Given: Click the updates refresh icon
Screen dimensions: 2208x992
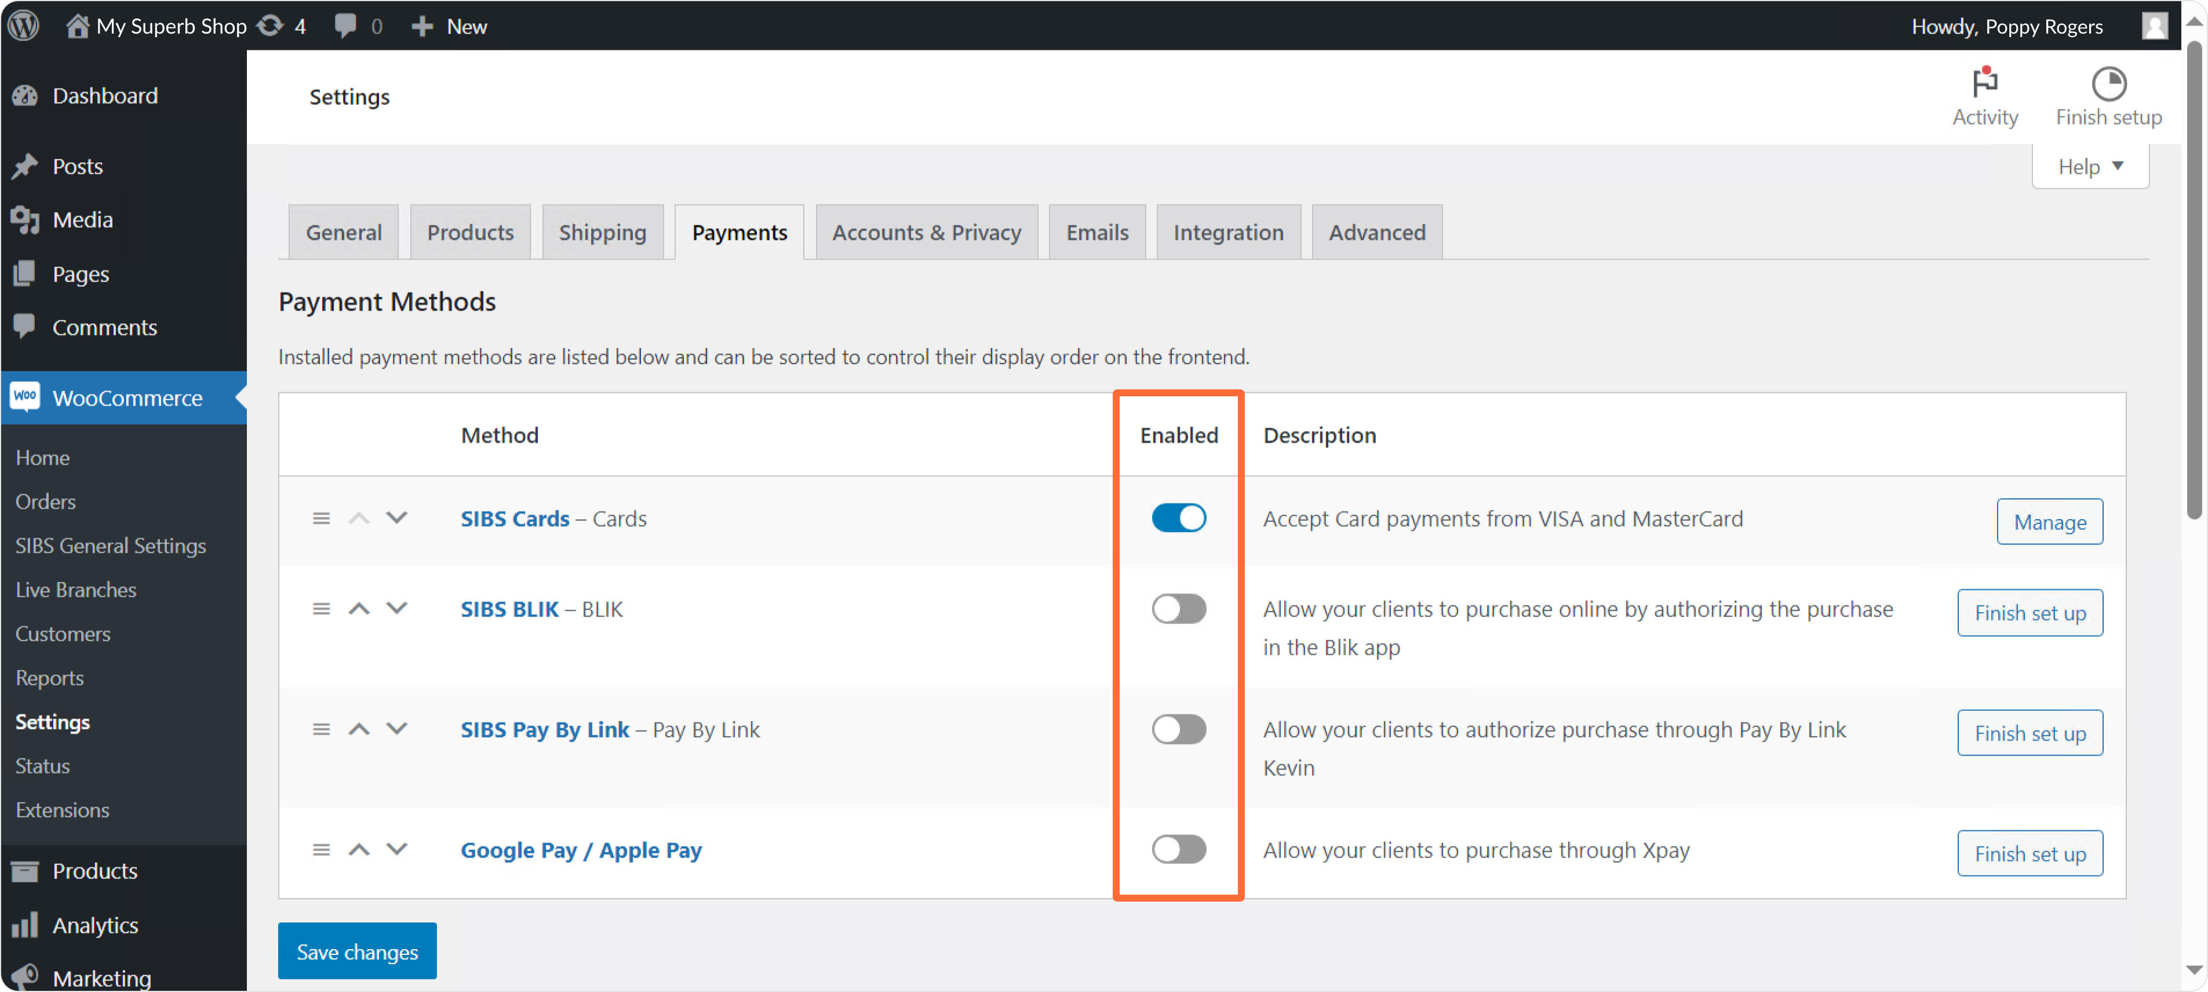Looking at the screenshot, I should point(271,25).
